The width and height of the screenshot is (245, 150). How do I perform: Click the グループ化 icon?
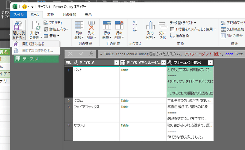click(163, 25)
